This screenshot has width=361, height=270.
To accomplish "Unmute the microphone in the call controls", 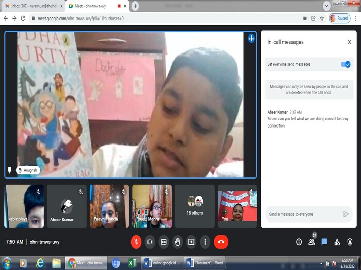I will [136, 242].
